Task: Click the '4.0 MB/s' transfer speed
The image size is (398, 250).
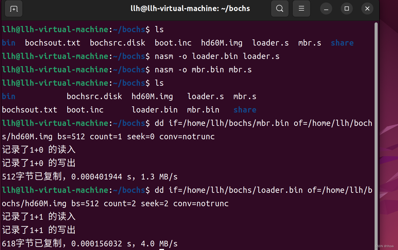Action: [159, 244]
